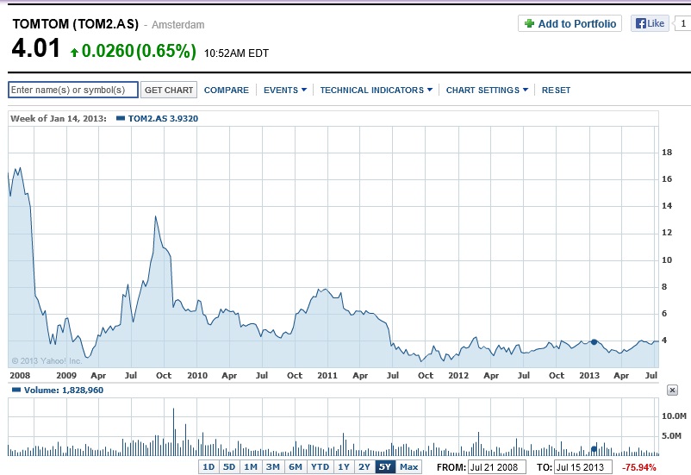Click the symbol name input field
The image size is (691, 475).
pyautogui.click(x=73, y=90)
